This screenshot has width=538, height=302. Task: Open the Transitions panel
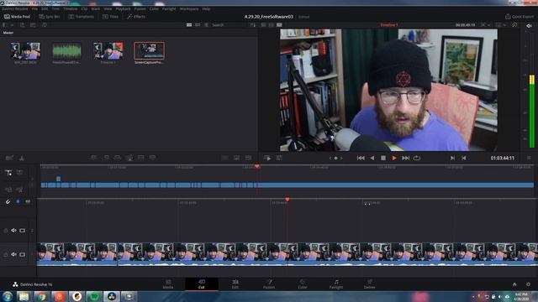click(82, 17)
